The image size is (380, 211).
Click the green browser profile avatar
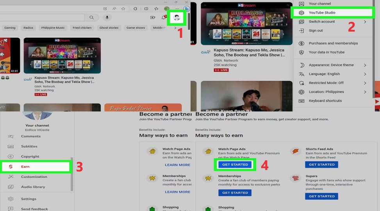click(x=167, y=9)
